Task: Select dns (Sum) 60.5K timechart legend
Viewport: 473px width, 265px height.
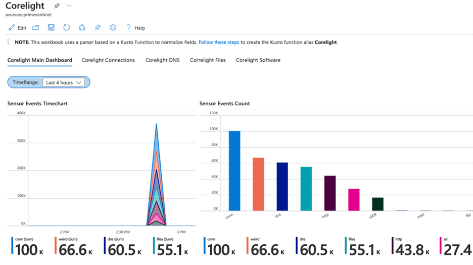Action: coord(122,246)
